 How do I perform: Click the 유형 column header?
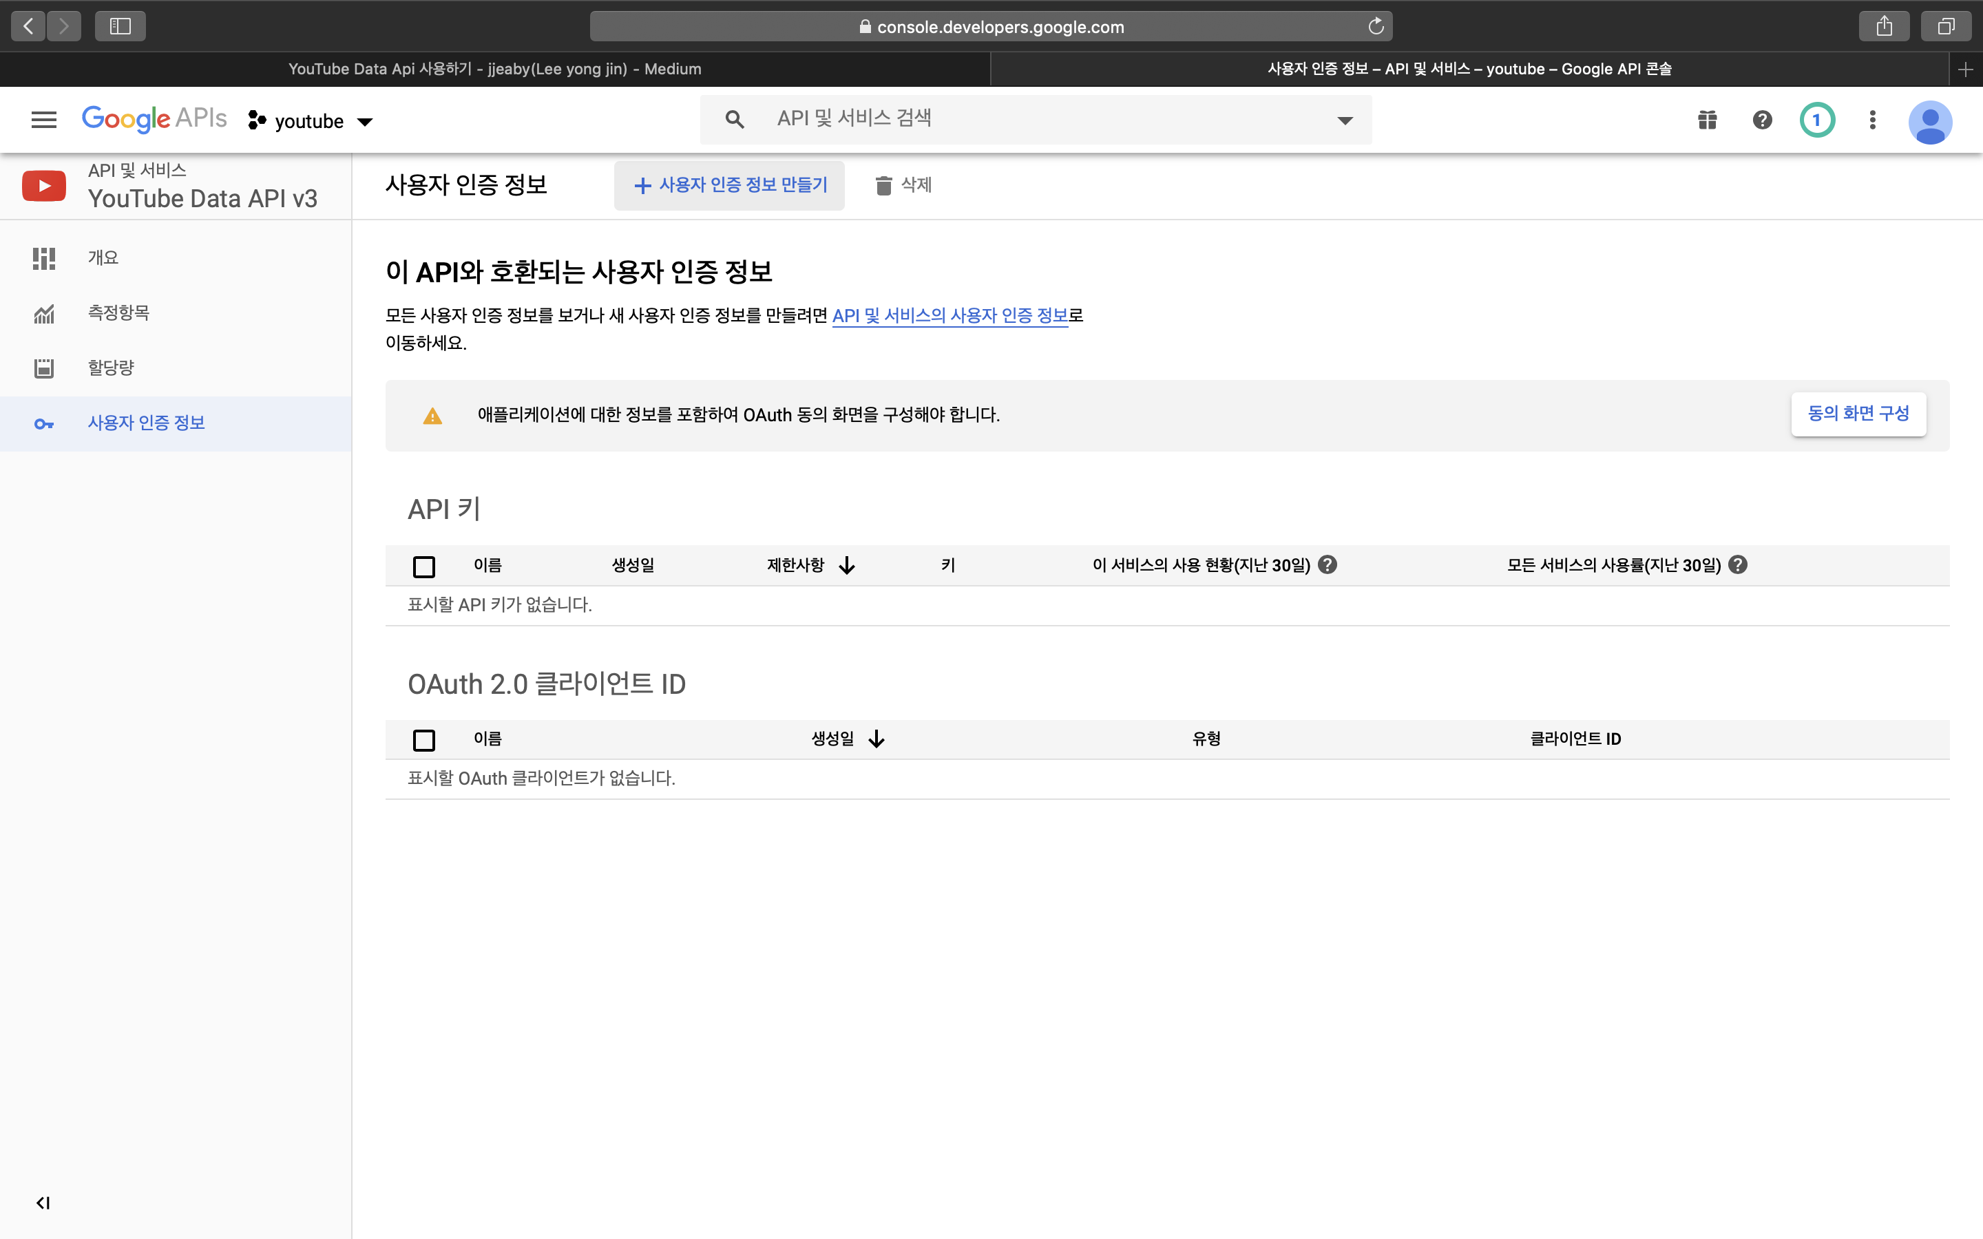[x=1206, y=739]
